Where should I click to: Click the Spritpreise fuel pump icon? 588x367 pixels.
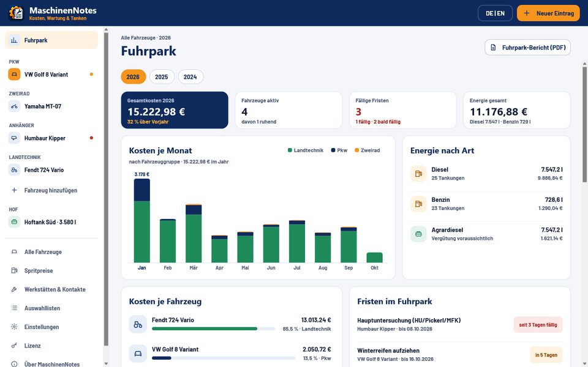[x=14, y=270]
